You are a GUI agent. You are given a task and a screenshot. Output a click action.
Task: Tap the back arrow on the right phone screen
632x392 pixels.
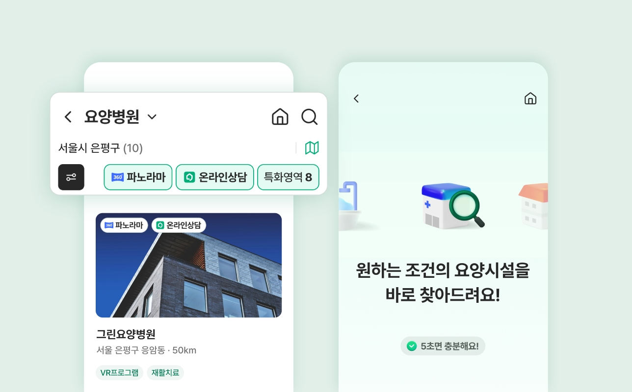[x=356, y=98]
